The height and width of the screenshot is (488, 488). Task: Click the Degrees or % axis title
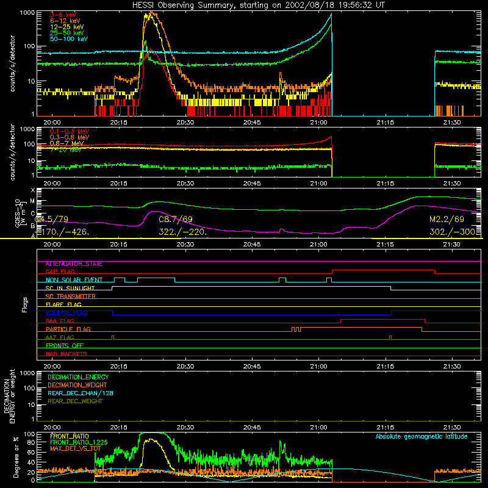click(x=16, y=457)
